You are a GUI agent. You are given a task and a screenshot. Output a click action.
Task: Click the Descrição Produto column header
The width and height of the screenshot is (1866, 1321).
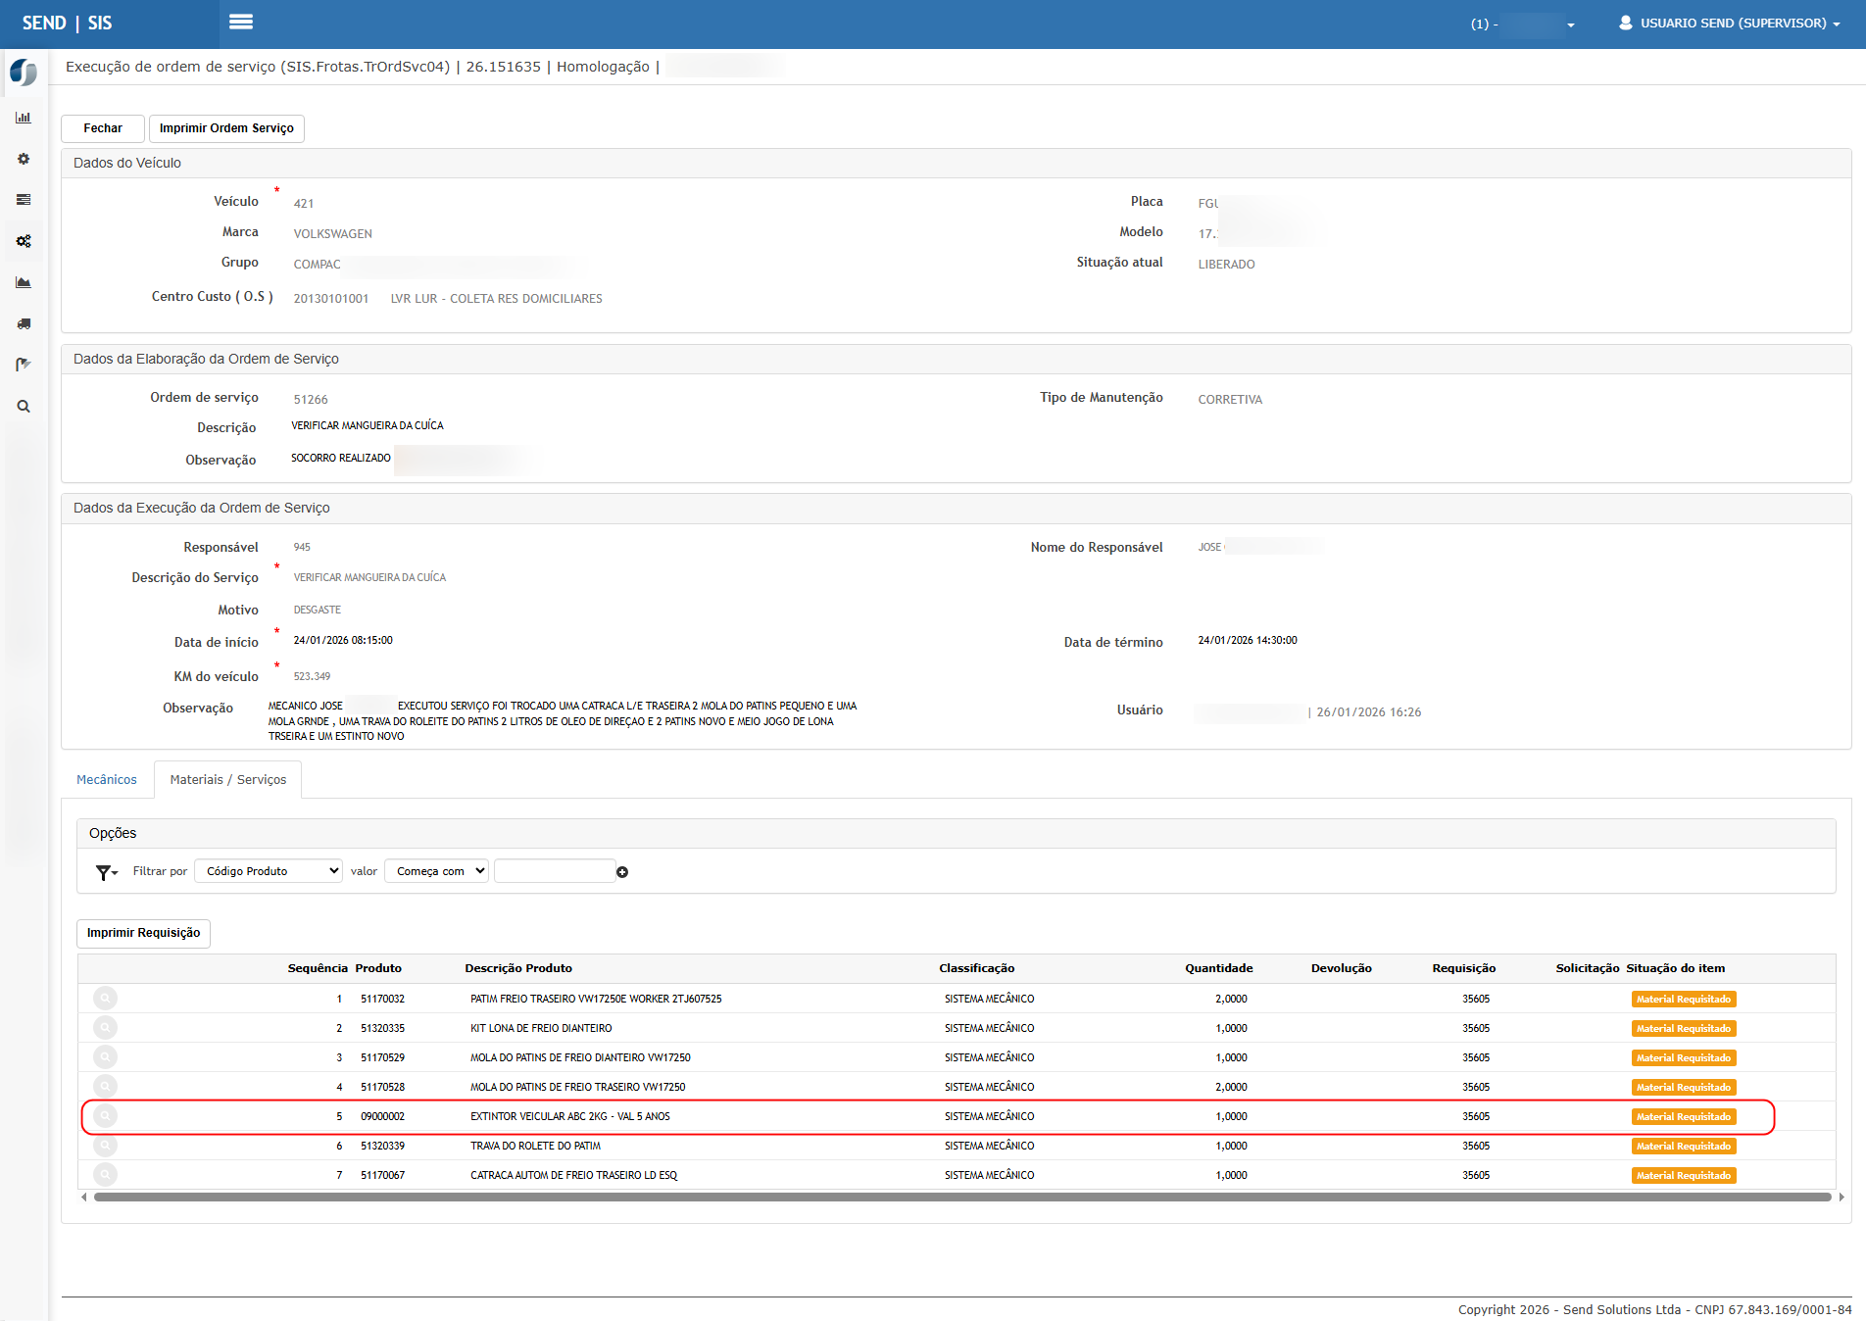pyautogui.click(x=518, y=968)
